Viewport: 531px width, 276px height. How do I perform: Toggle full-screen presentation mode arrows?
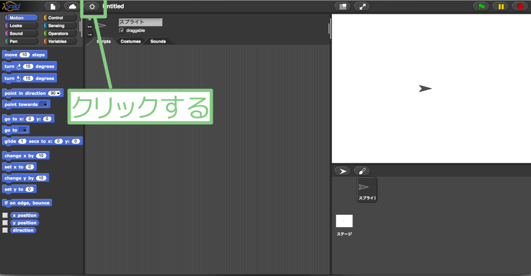(363, 6)
